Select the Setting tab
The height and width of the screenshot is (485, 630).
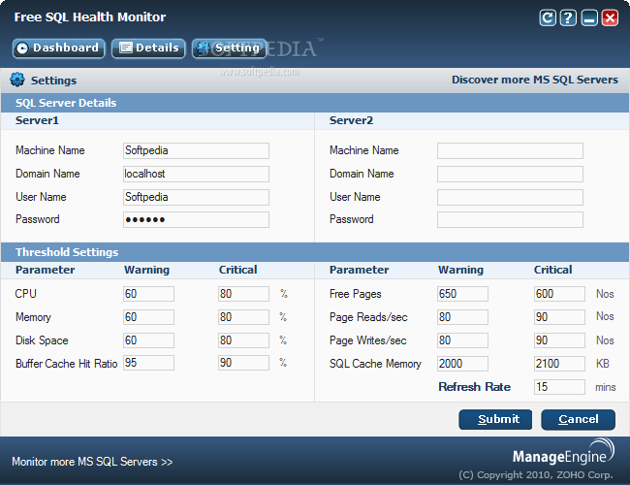(229, 48)
